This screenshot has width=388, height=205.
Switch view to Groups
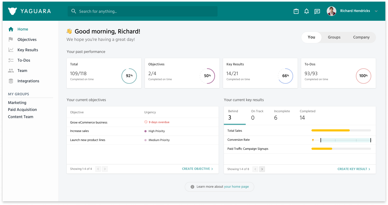[x=334, y=37]
